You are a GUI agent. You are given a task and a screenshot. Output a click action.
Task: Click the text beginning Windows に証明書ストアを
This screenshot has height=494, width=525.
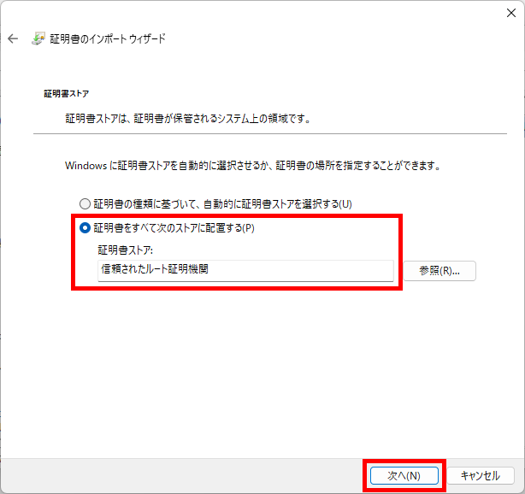pyautogui.click(x=253, y=166)
